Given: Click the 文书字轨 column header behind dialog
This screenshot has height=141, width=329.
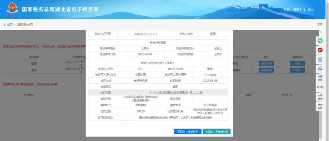Looking at the screenshot, I should (29, 95).
